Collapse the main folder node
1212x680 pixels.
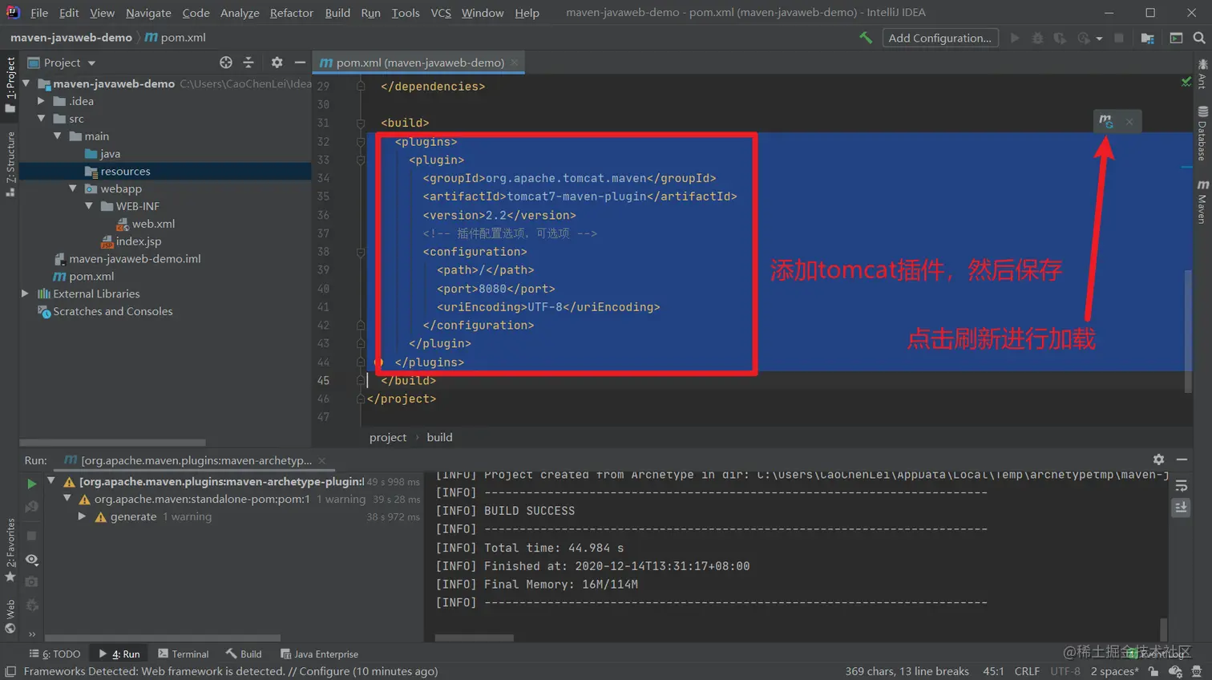click(x=58, y=136)
